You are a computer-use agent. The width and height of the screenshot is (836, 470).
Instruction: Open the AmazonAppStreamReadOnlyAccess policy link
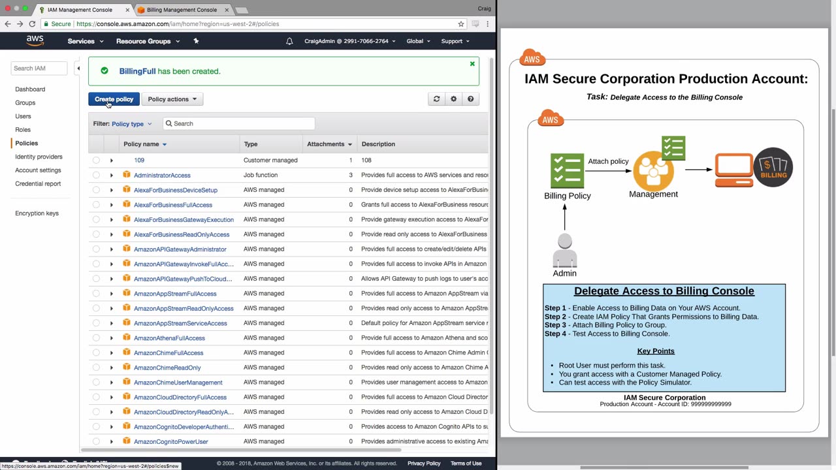coord(184,308)
